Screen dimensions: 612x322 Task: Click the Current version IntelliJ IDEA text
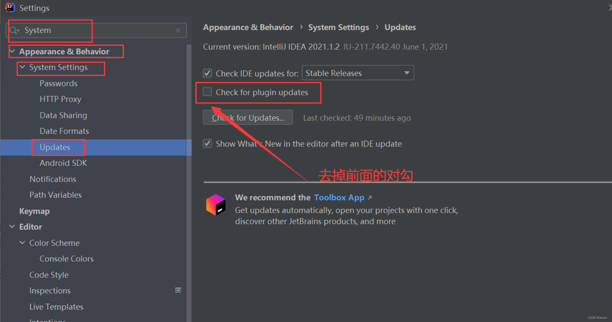coord(271,47)
